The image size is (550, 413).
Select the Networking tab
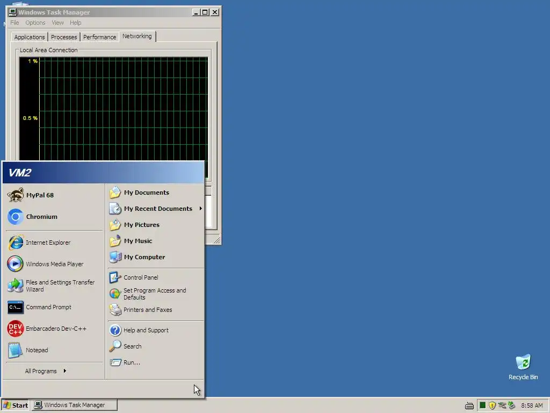pos(137,36)
